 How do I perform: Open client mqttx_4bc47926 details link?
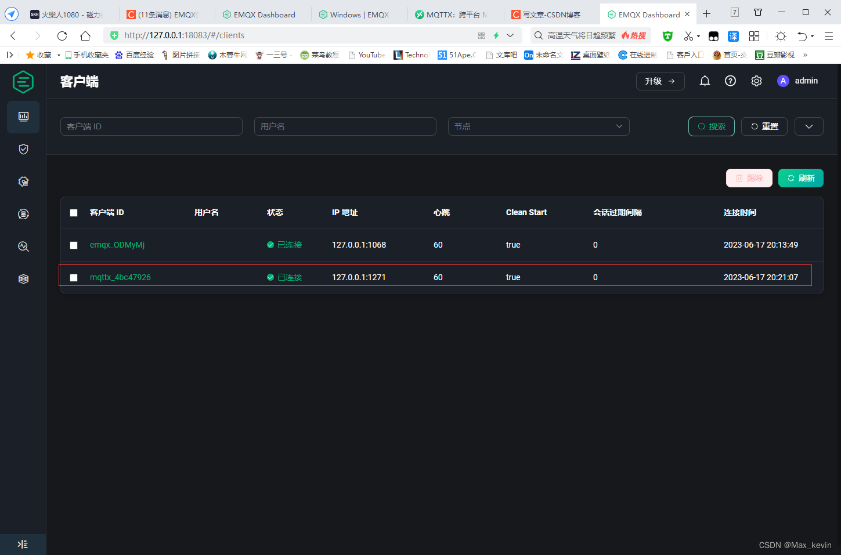[120, 277]
